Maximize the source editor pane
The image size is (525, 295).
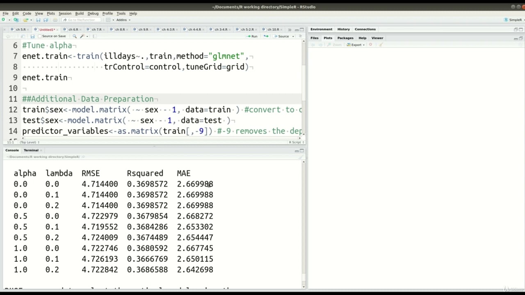(302, 29)
